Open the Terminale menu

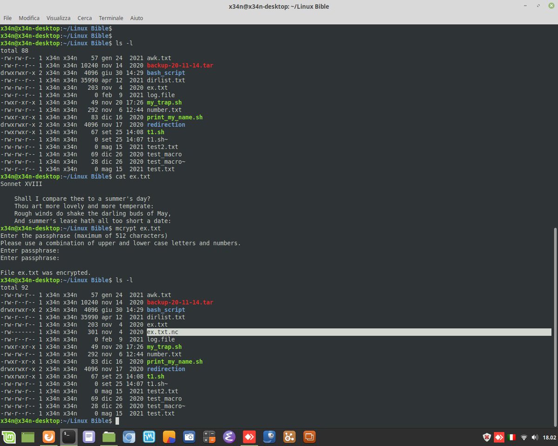pos(111,18)
